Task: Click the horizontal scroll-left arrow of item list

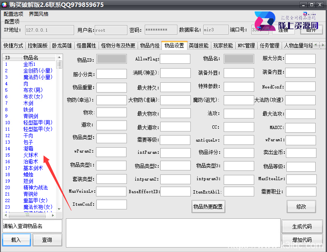Action: click(x=6, y=215)
